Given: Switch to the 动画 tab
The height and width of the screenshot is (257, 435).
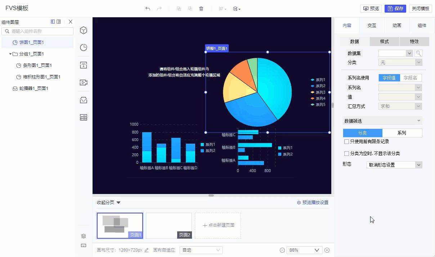Looking at the screenshot, I should pos(397,26).
